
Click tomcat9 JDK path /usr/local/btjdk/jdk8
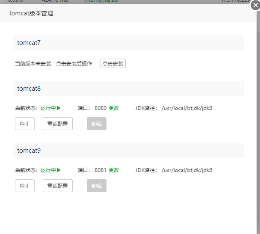[187, 170]
